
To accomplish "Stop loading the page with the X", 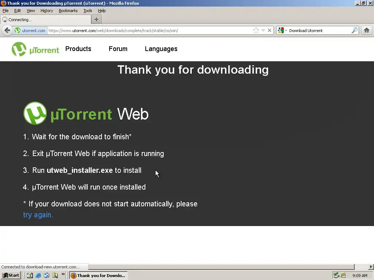I will [269, 31].
